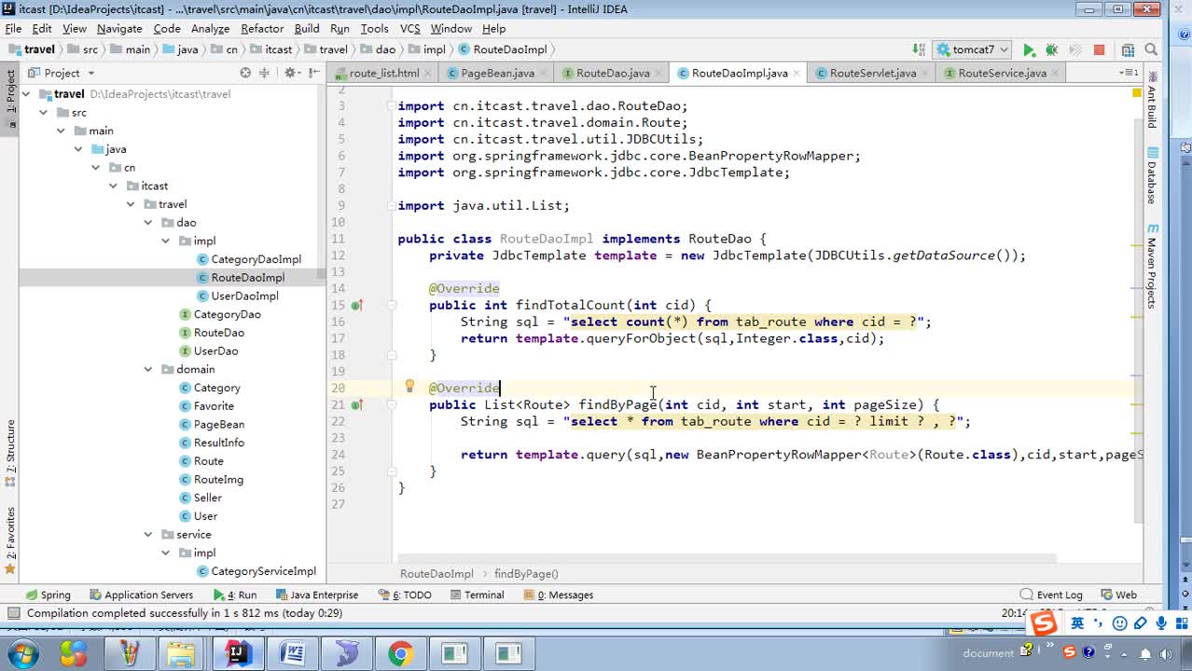Open the Refactor menu

click(x=262, y=29)
